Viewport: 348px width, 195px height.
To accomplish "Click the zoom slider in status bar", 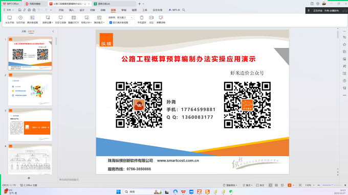I will (332, 185).
